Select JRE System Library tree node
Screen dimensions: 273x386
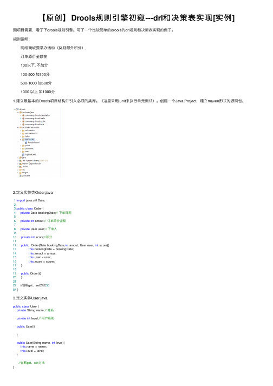click(x=35, y=160)
